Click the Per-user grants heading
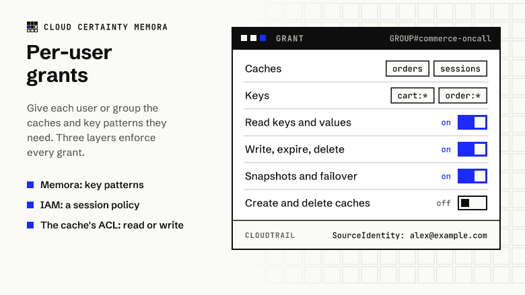The image size is (525, 295). [x=69, y=64]
